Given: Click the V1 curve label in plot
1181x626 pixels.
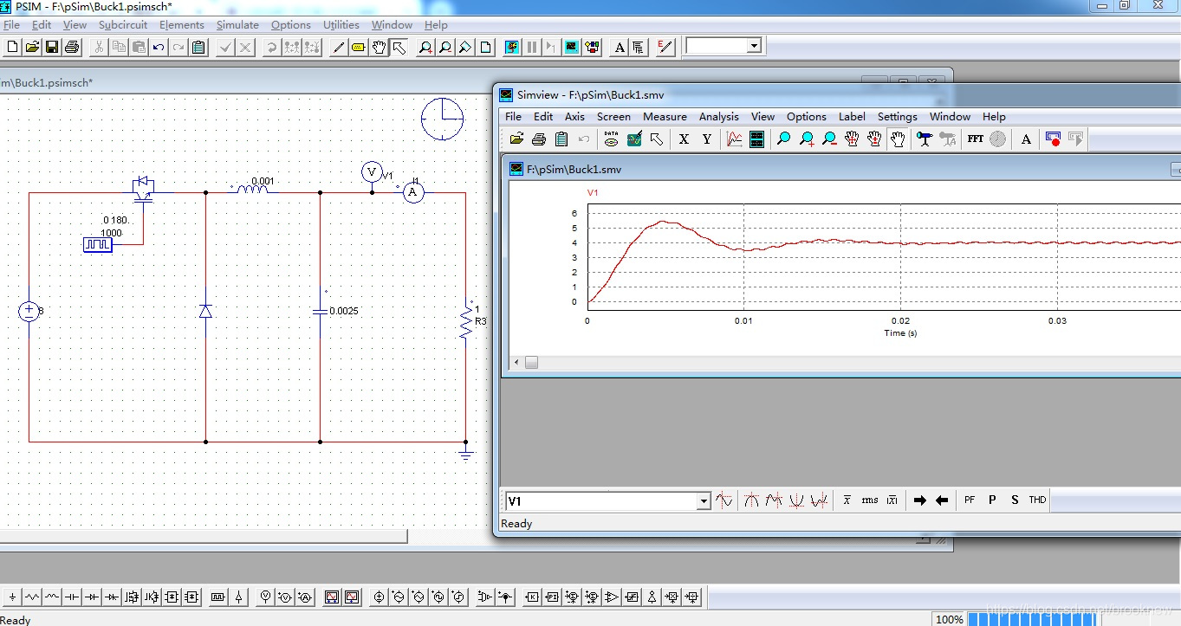Looking at the screenshot, I should [593, 192].
